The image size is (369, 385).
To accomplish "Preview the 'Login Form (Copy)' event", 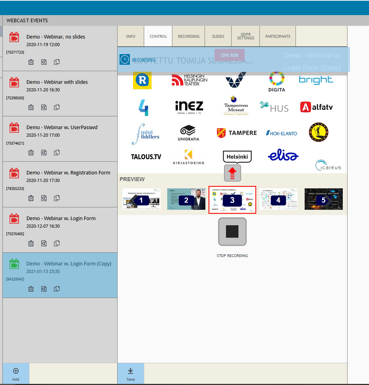I will click(x=44, y=289).
